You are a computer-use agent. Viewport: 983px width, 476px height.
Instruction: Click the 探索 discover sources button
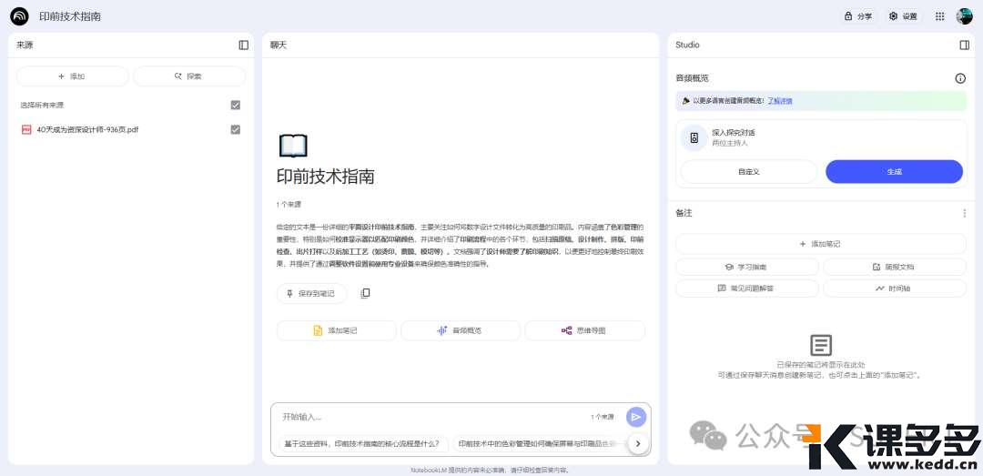(189, 76)
